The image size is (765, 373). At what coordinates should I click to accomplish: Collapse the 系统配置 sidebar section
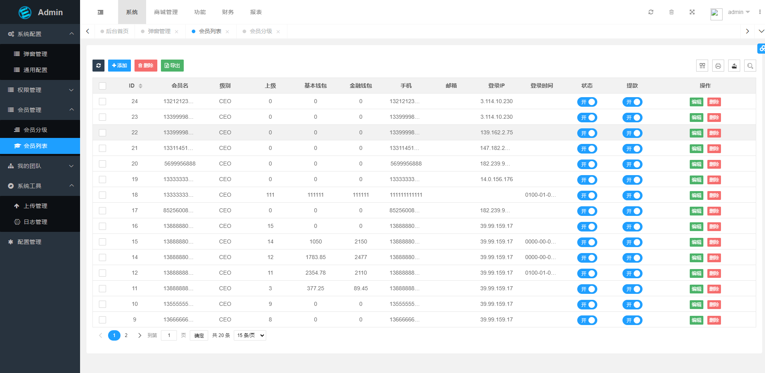(x=40, y=34)
